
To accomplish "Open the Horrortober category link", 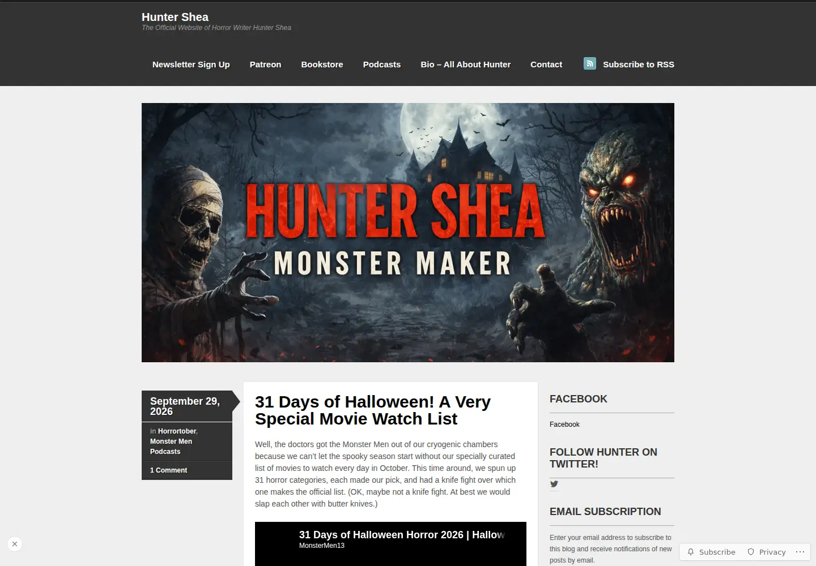I will [177, 431].
